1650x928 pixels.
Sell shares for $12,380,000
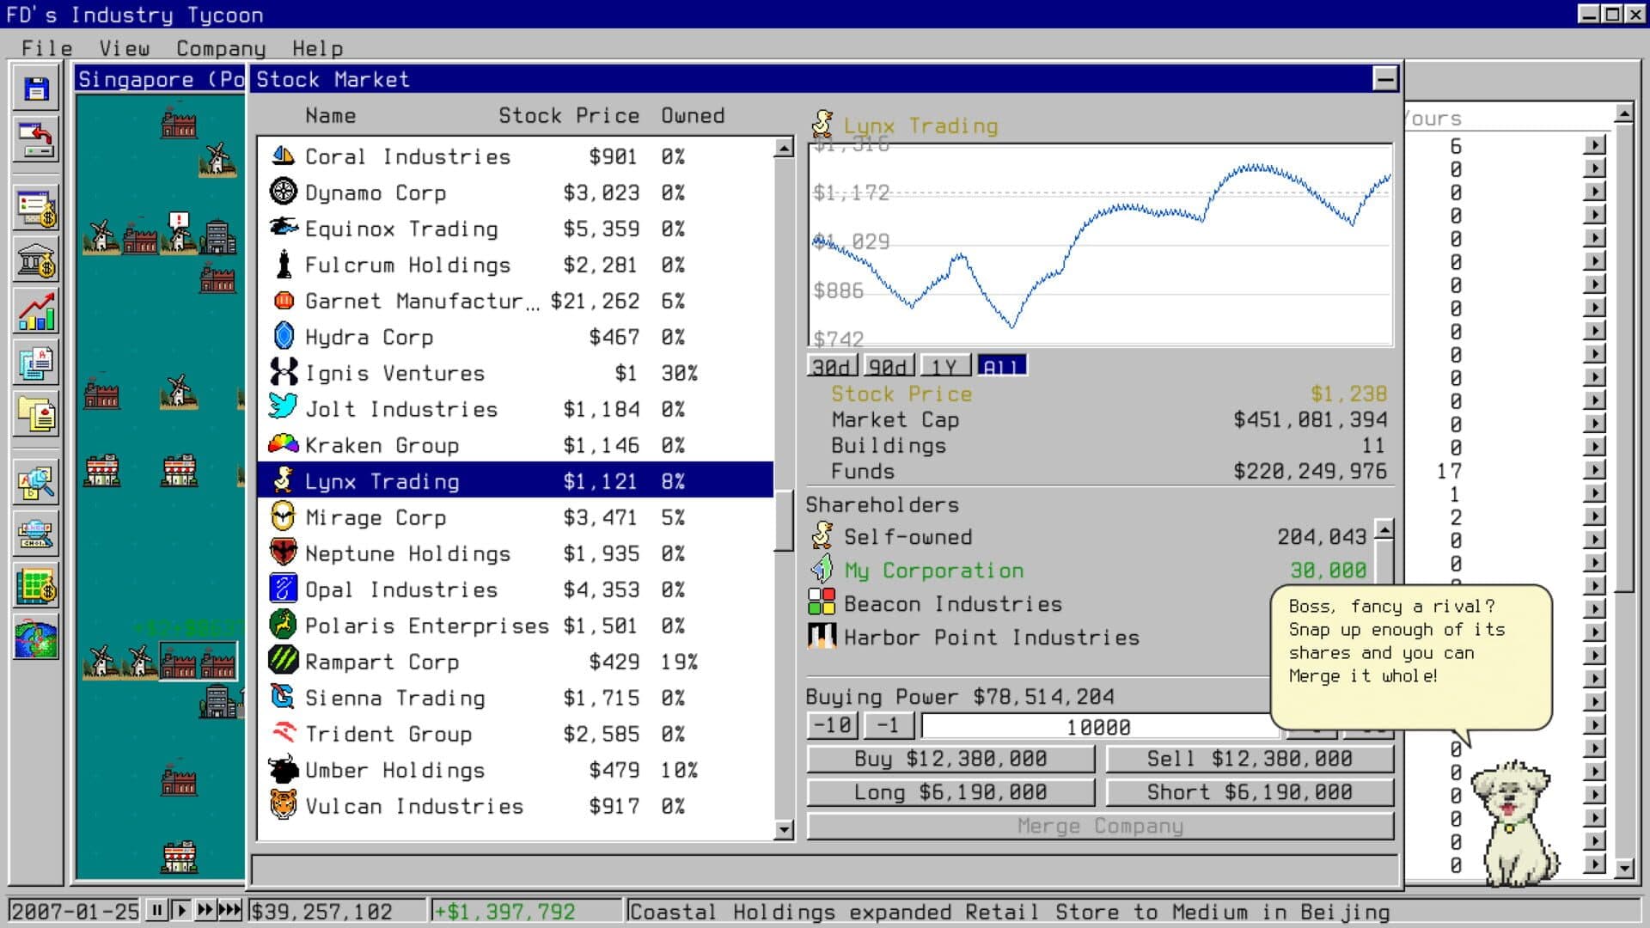(1250, 759)
